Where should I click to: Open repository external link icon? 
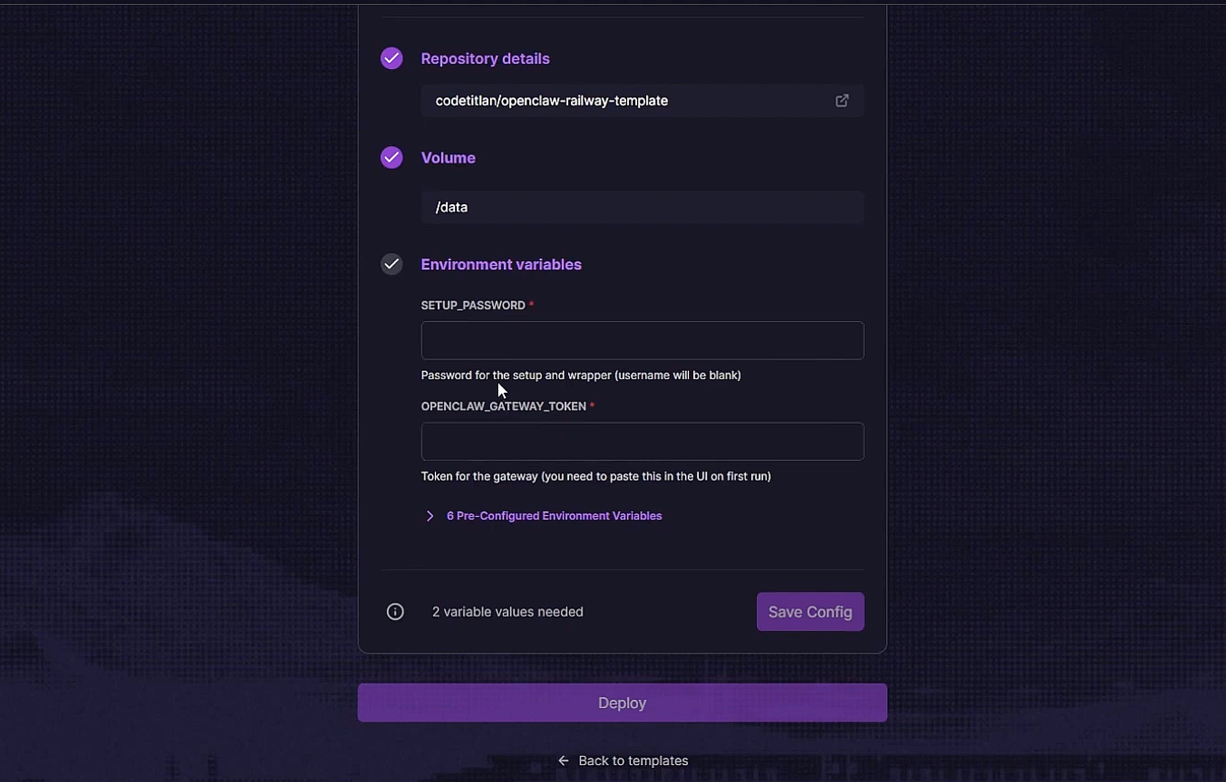(x=842, y=100)
